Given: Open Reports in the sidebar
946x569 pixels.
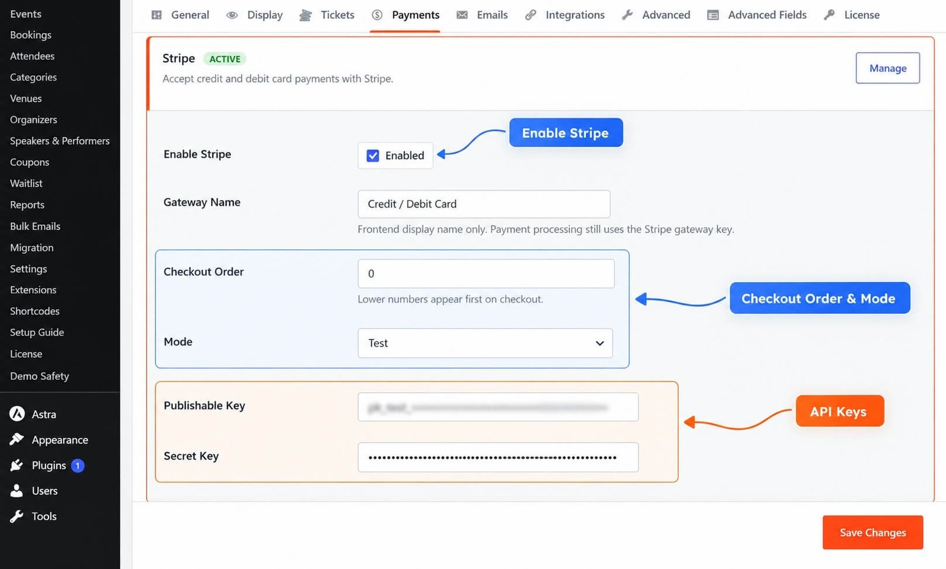Looking at the screenshot, I should (x=27, y=205).
